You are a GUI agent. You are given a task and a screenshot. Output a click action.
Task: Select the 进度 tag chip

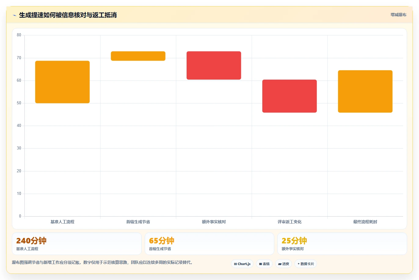[x=284, y=264]
